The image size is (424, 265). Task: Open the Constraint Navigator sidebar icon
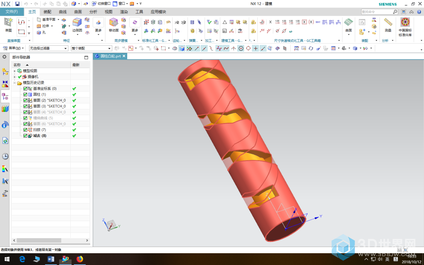pos(5,84)
